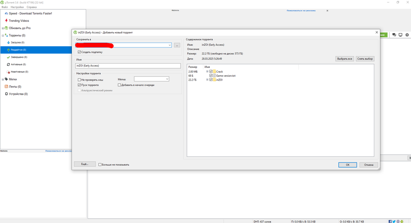Viewport: 411px width, 223px height.
Task: Click the П: 0.0 KB/с download status
Action: coord(303,222)
